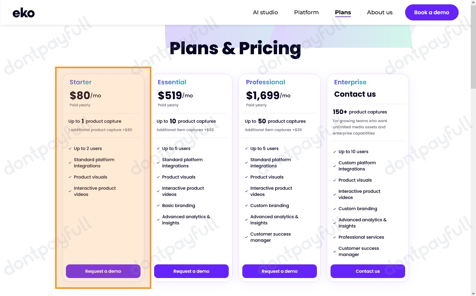
Task: Click the eko logo
Action: click(x=24, y=13)
